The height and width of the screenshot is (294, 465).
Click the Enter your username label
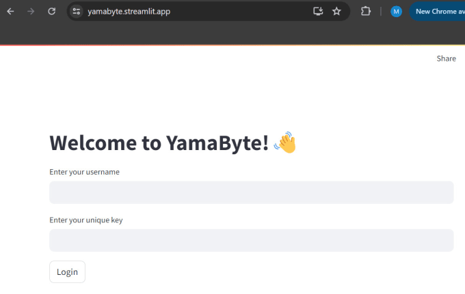[85, 172]
